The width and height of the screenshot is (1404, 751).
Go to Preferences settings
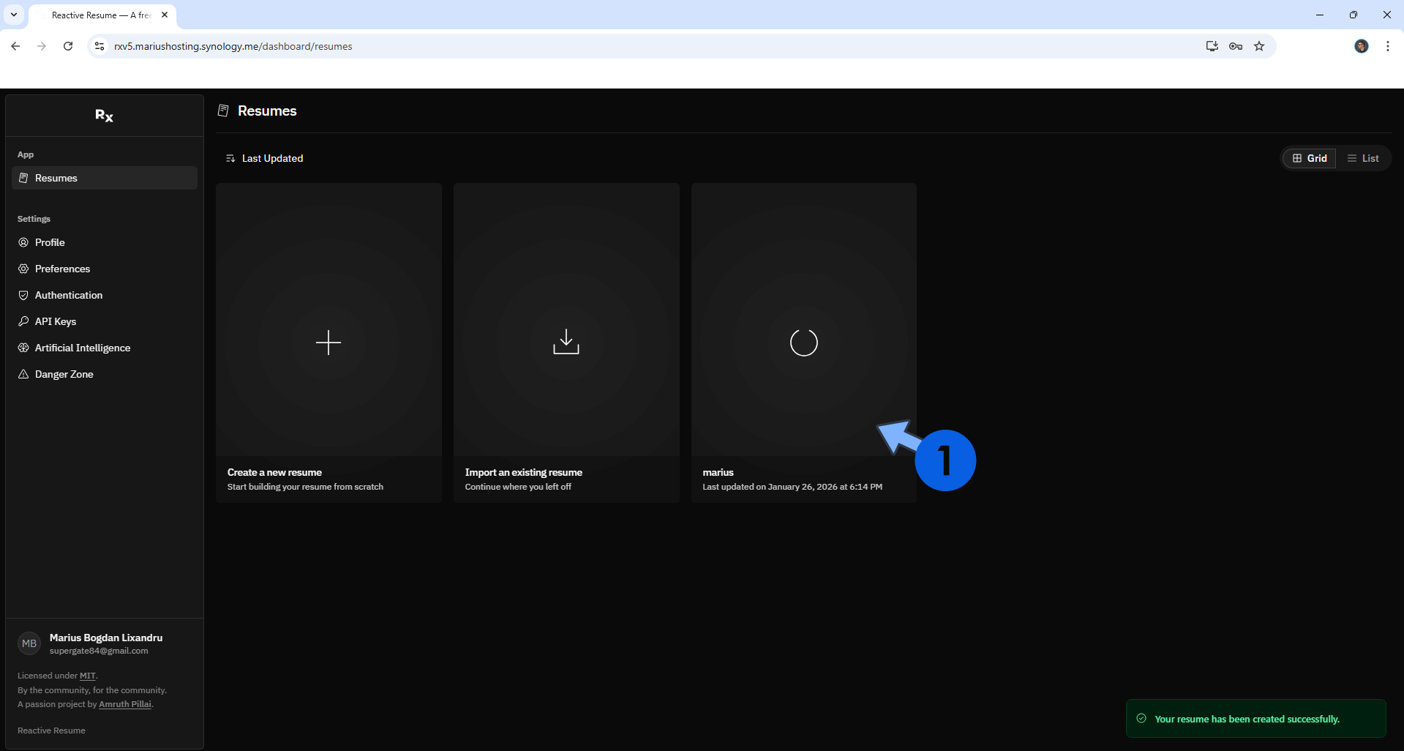[x=62, y=269]
